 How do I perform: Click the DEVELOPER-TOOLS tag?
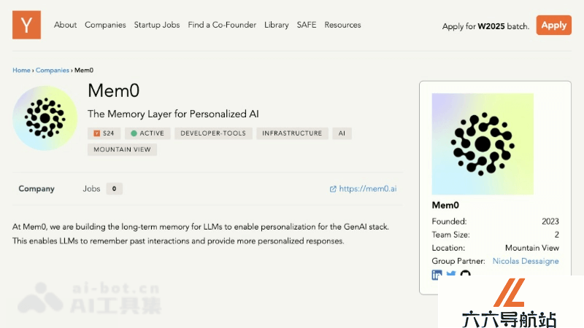coord(213,133)
